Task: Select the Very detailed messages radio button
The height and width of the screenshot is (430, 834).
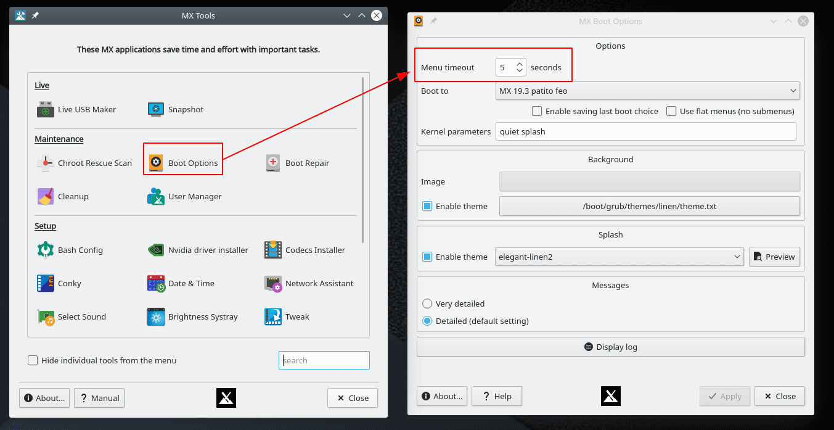Action: click(x=427, y=304)
